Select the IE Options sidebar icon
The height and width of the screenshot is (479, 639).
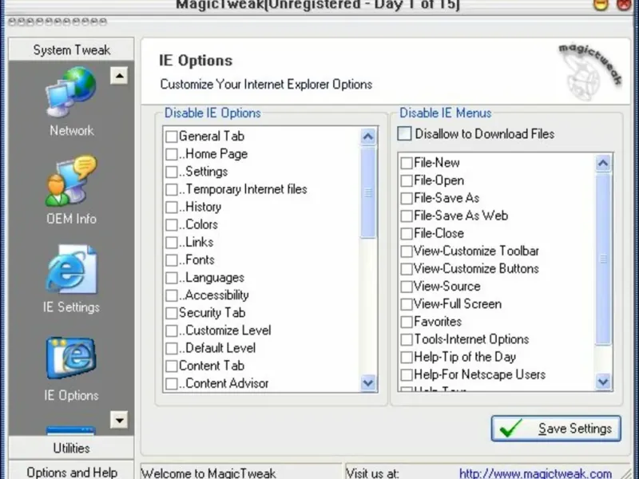coord(71,358)
